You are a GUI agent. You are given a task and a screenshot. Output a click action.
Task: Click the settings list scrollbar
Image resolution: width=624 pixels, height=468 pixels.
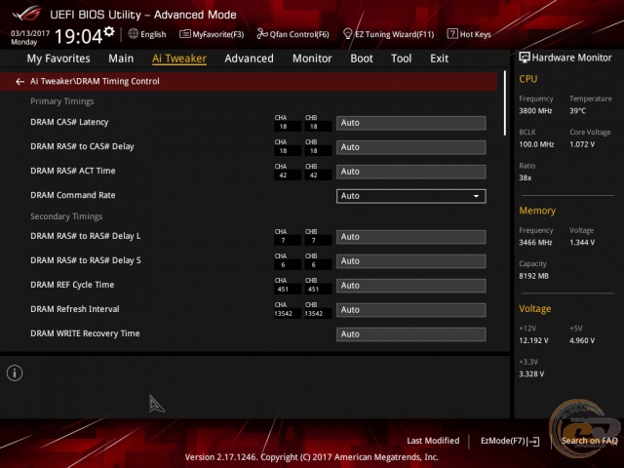pyautogui.click(x=505, y=103)
